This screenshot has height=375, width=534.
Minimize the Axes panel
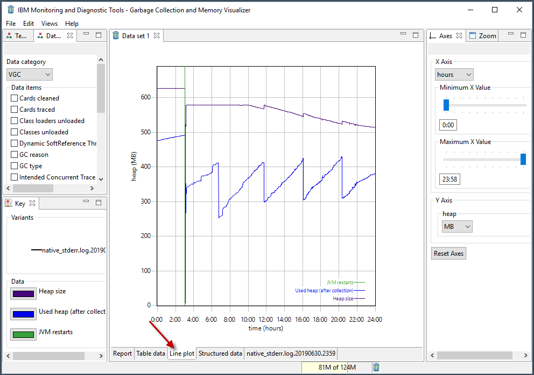(x=511, y=34)
